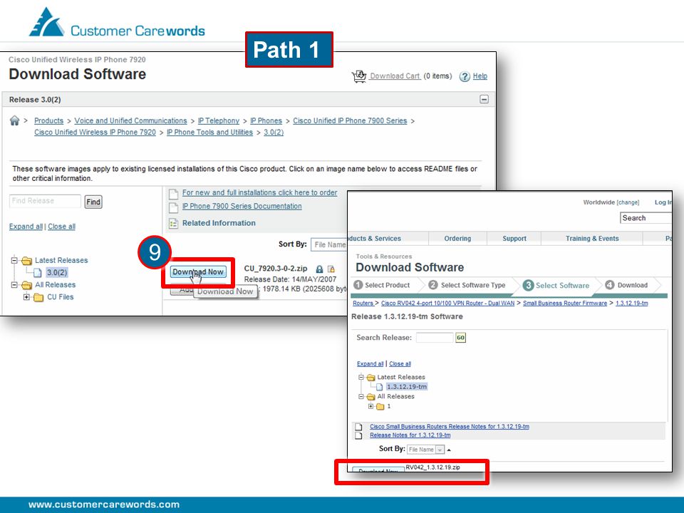Open Small Business Router Firmware link
Screen dimensions: 684x513
[x=565, y=304]
